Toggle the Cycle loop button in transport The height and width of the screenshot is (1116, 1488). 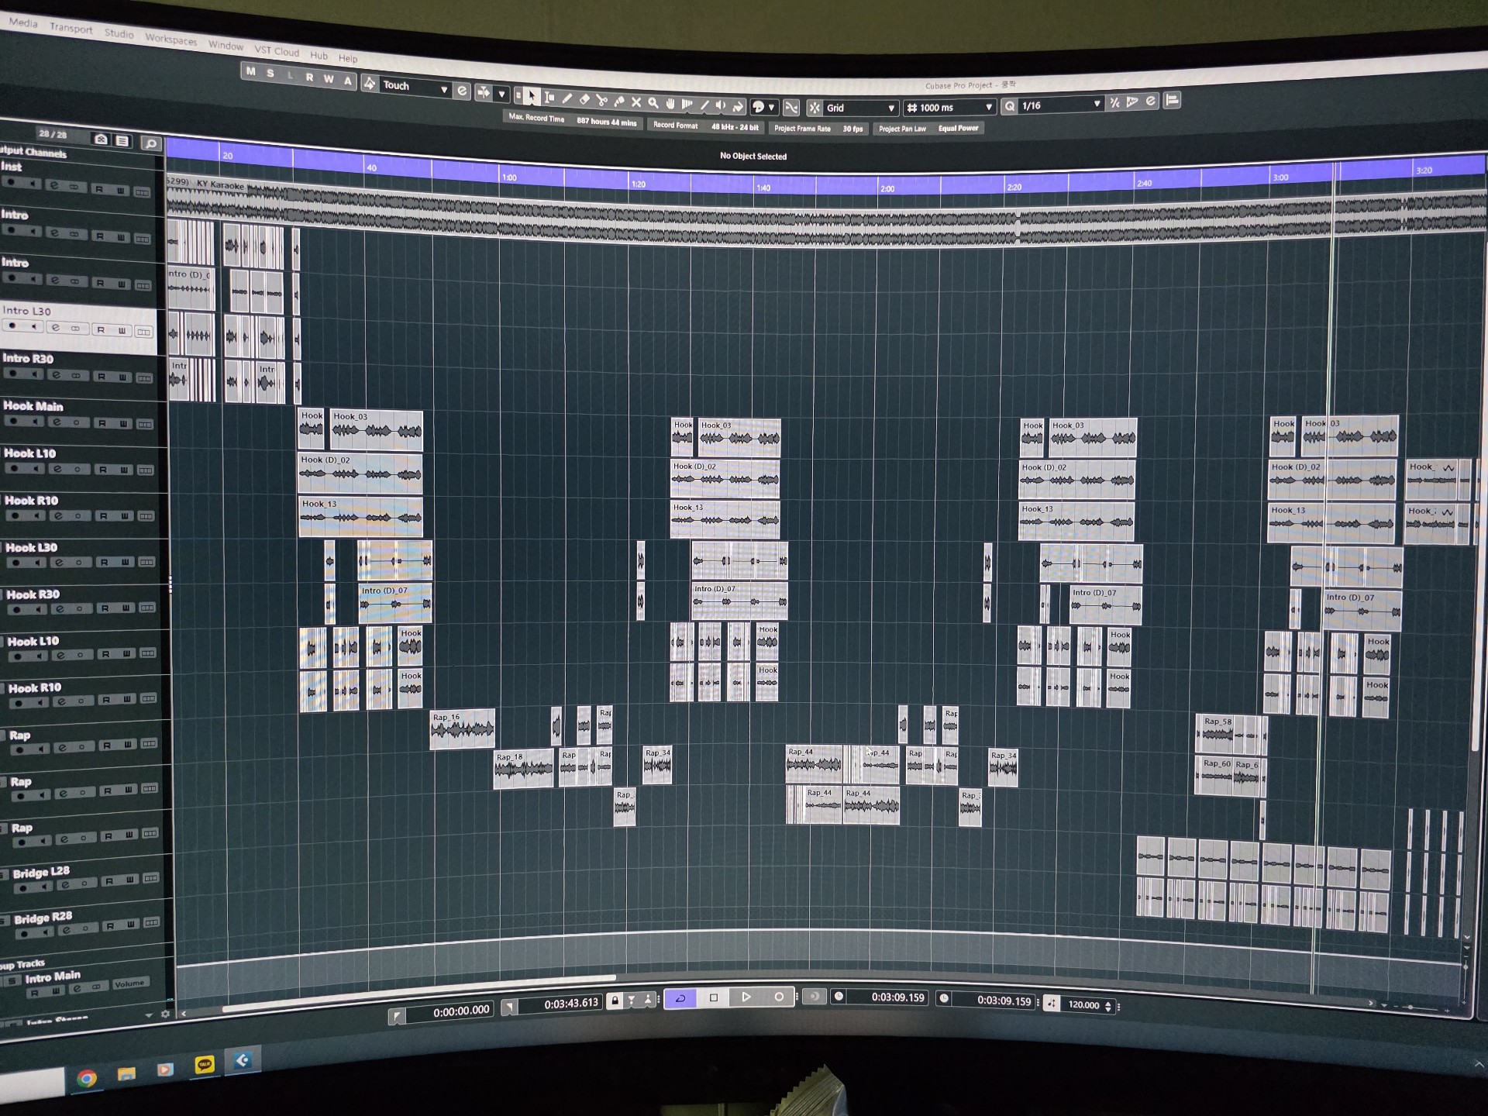pos(680,998)
